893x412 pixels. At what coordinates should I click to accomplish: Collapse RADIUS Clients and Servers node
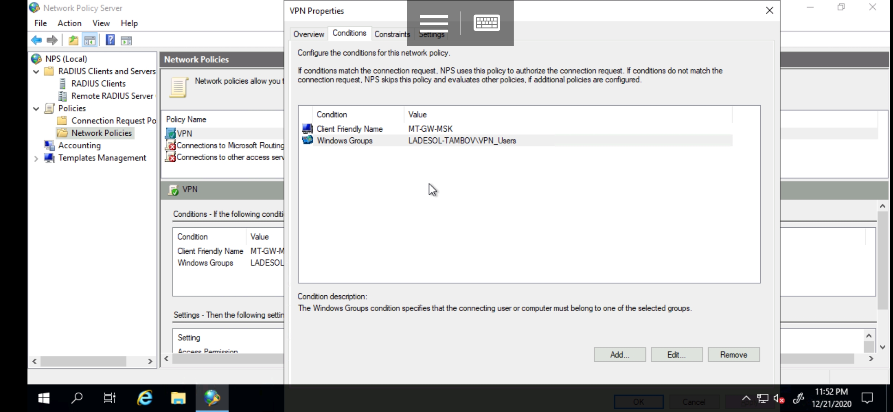(36, 71)
